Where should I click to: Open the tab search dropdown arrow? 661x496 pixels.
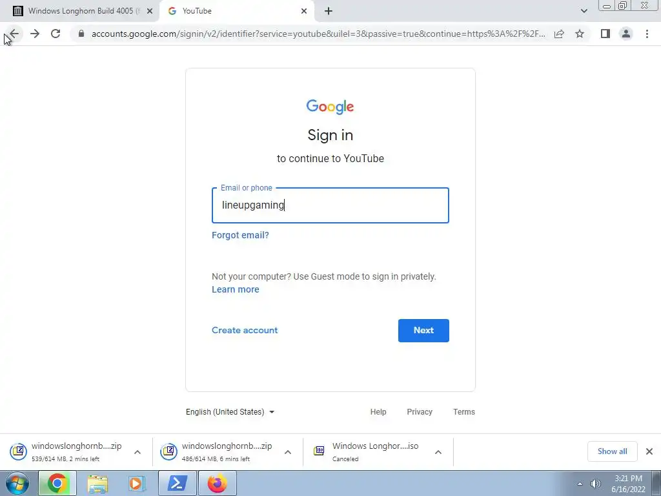click(x=584, y=11)
